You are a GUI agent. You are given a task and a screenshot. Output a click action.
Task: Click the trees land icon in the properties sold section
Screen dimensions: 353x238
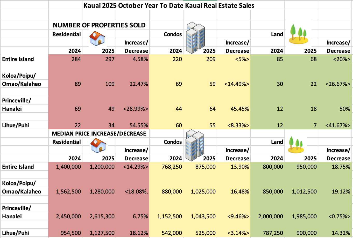(x=299, y=34)
